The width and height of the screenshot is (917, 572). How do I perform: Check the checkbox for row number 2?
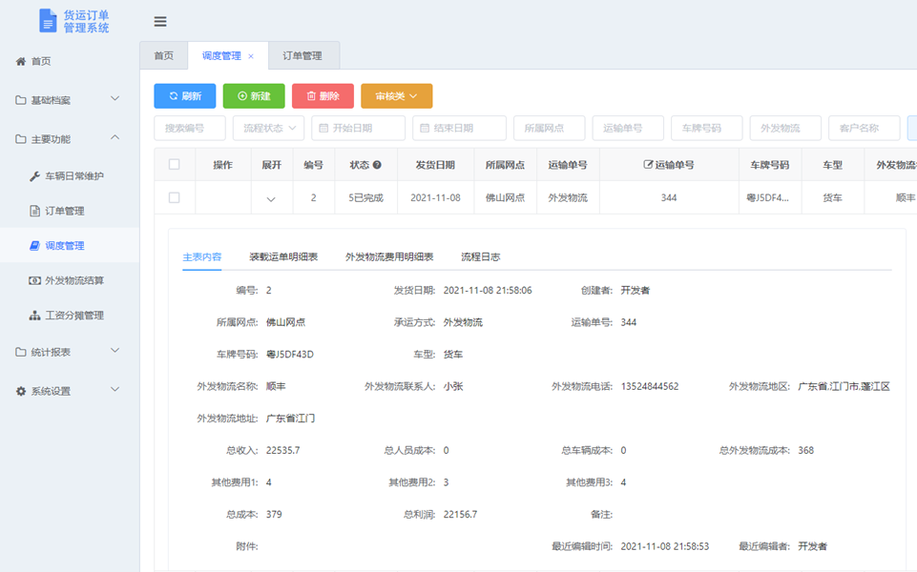click(x=175, y=197)
